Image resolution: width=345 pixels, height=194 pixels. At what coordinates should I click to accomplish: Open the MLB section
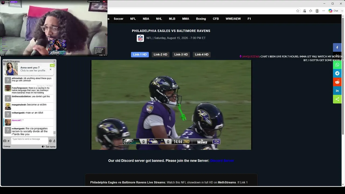pyautogui.click(x=172, y=19)
